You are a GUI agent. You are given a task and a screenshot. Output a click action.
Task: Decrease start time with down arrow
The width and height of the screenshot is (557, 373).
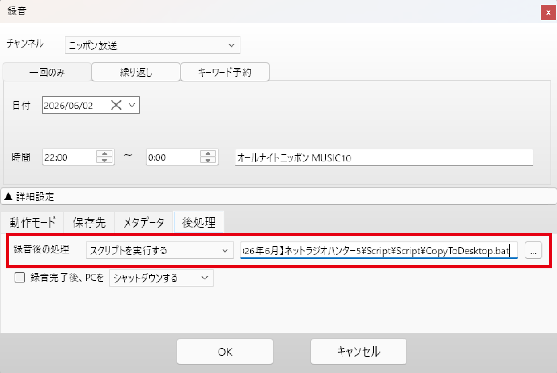pos(105,161)
